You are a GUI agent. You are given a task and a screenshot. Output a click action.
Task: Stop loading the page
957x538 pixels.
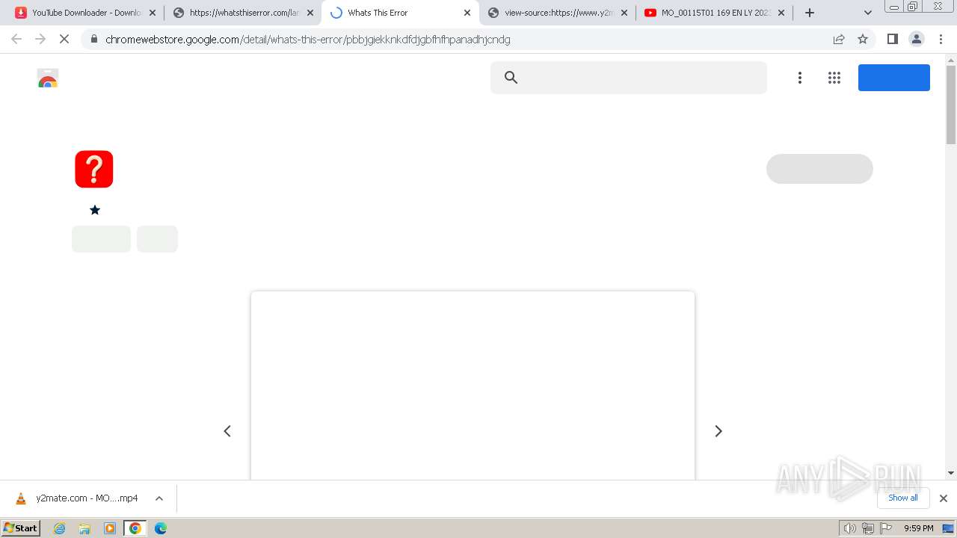pos(64,39)
